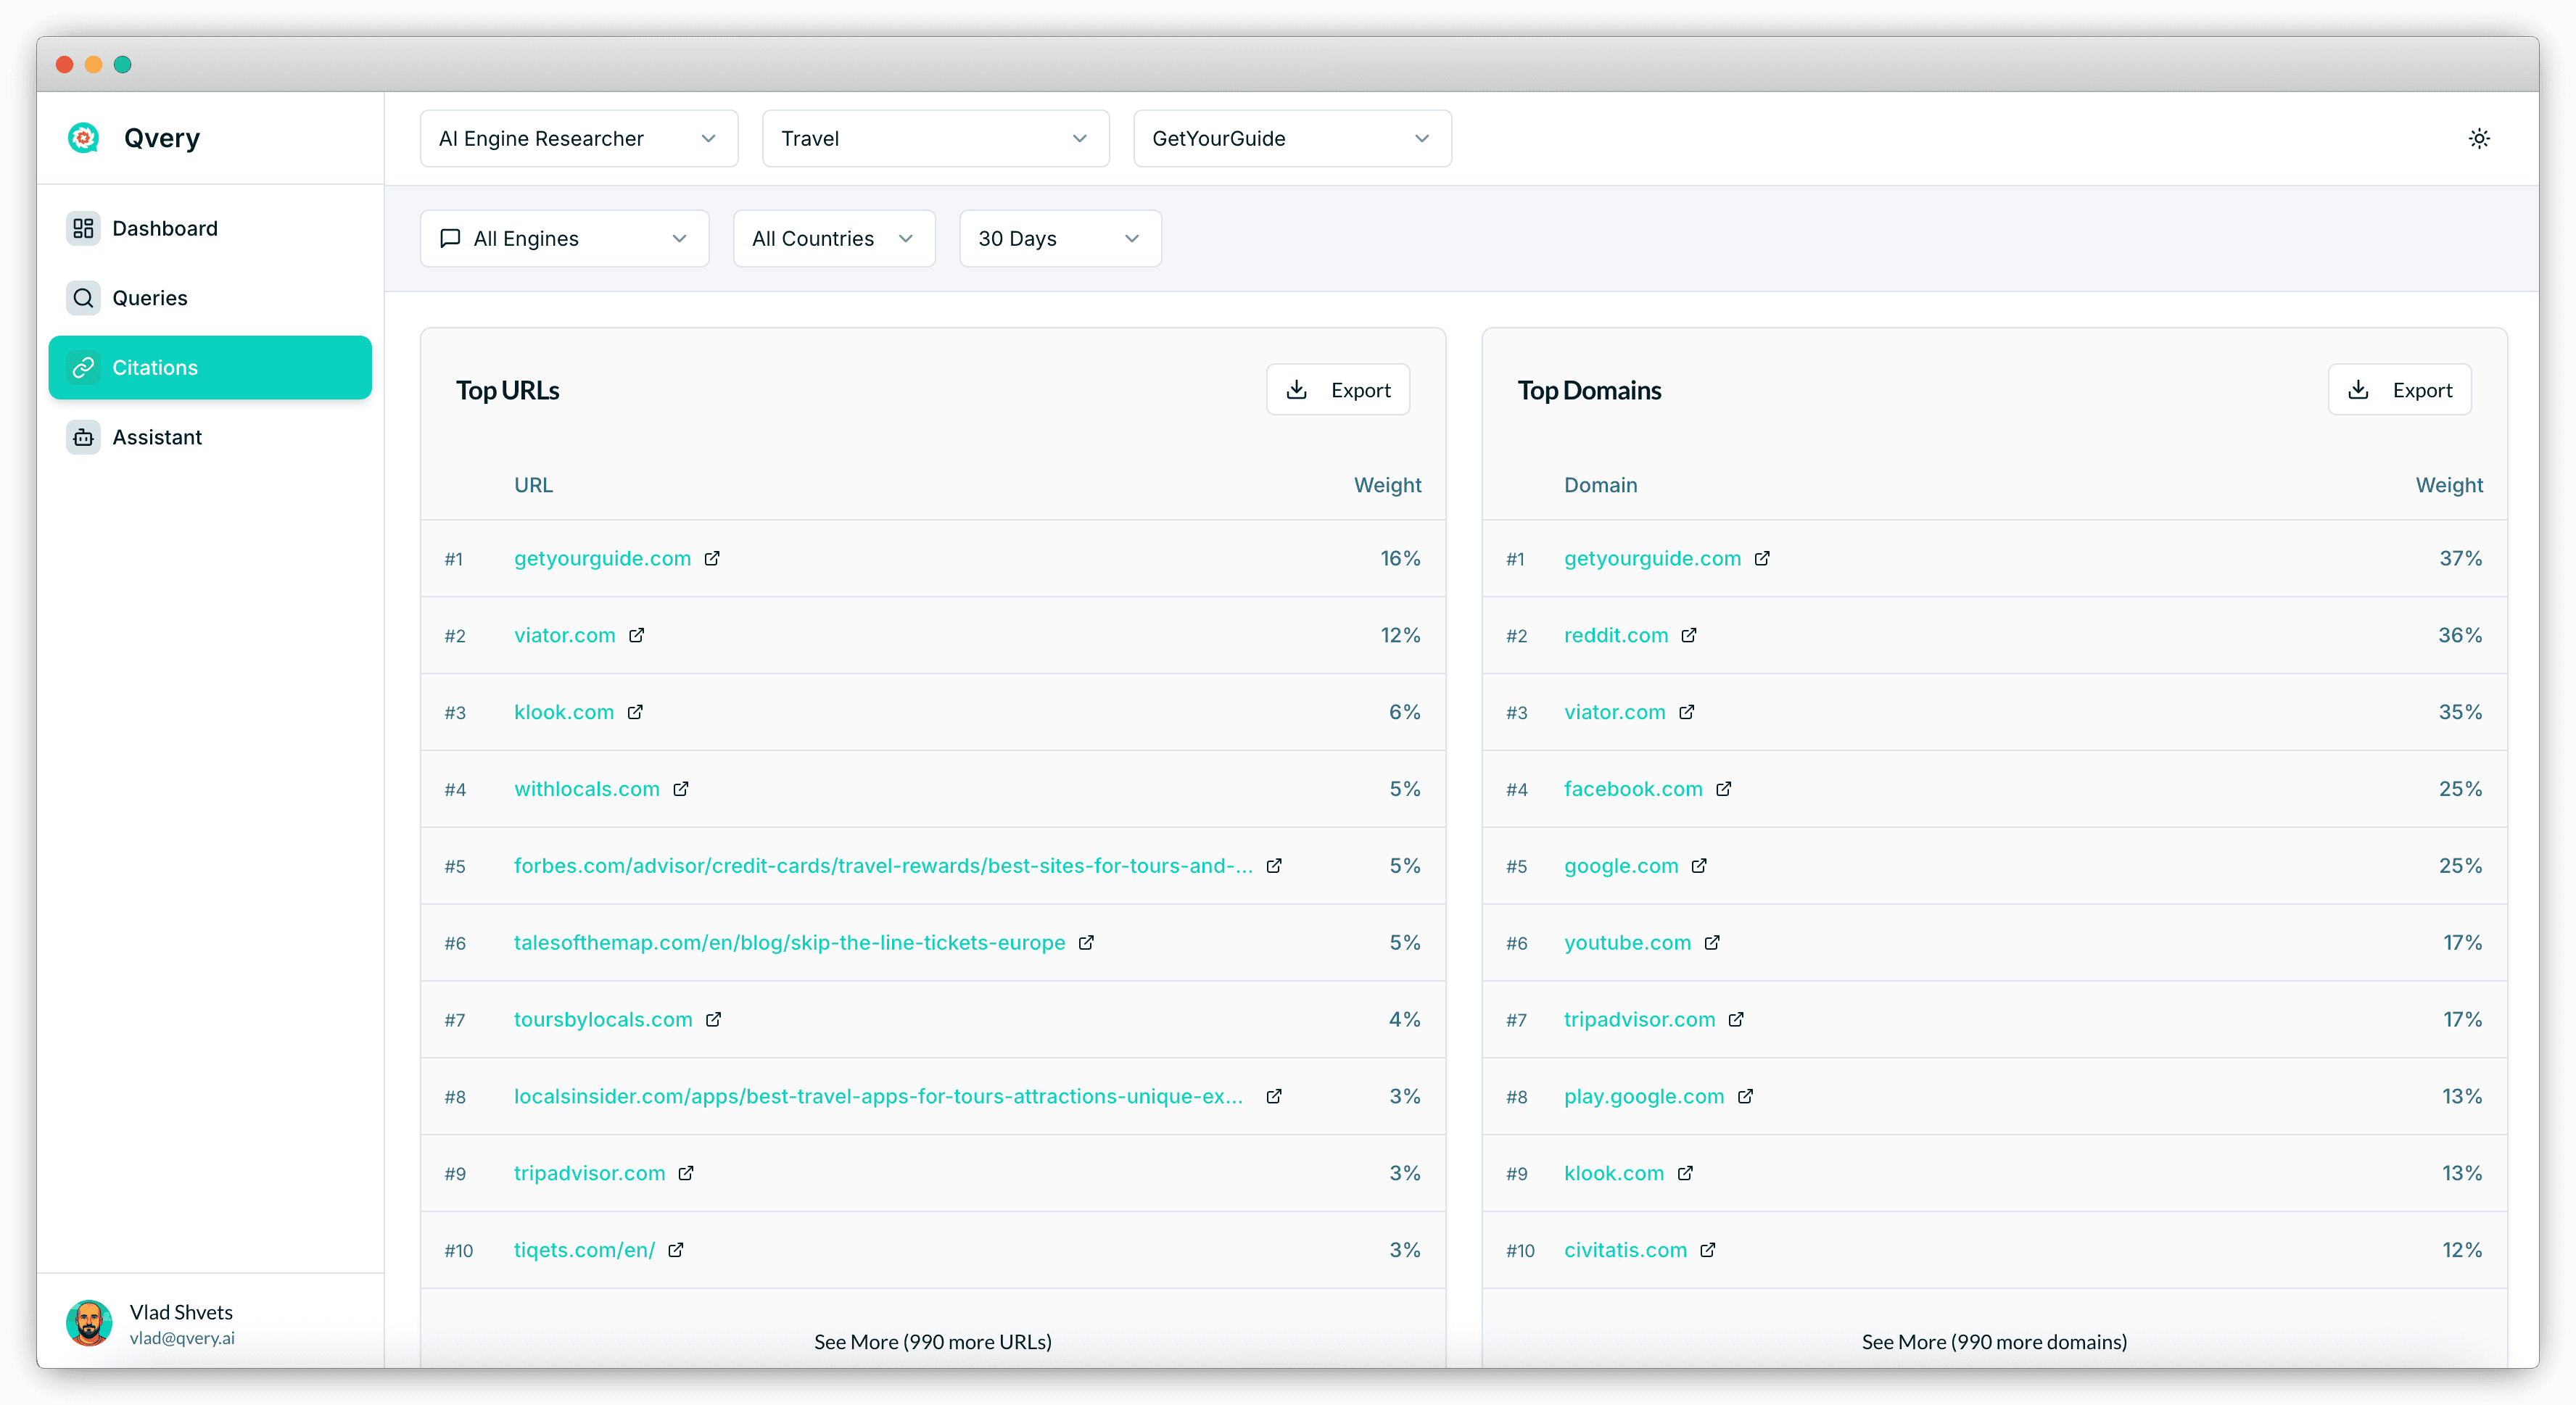Open the forbes.com advisor URL link

point(883,866)
